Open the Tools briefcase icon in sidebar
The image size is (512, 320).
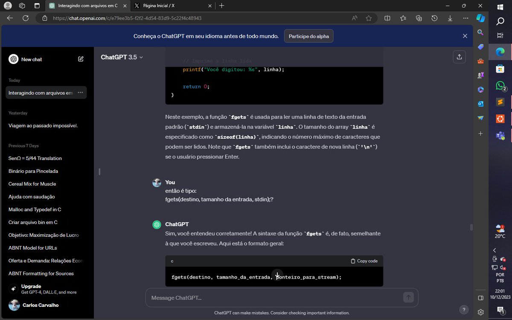(x=480, y=61)
